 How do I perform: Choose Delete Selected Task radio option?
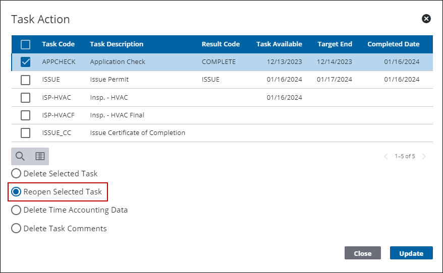point(17,174)
